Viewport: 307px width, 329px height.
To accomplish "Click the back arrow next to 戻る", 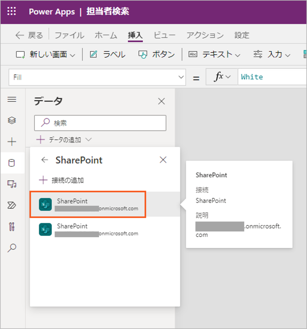I will [20, 35].
